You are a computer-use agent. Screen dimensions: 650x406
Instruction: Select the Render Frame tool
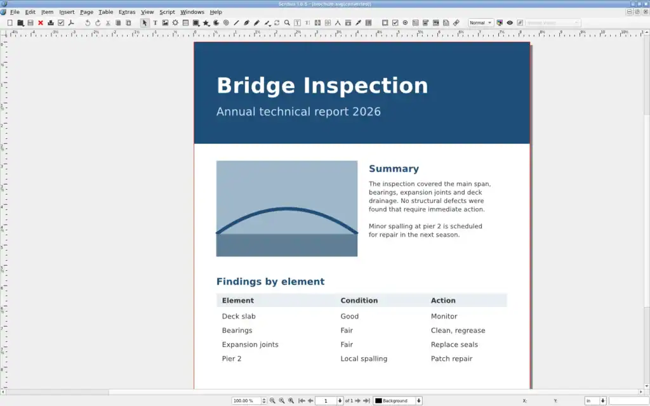[x=175, y=23]
